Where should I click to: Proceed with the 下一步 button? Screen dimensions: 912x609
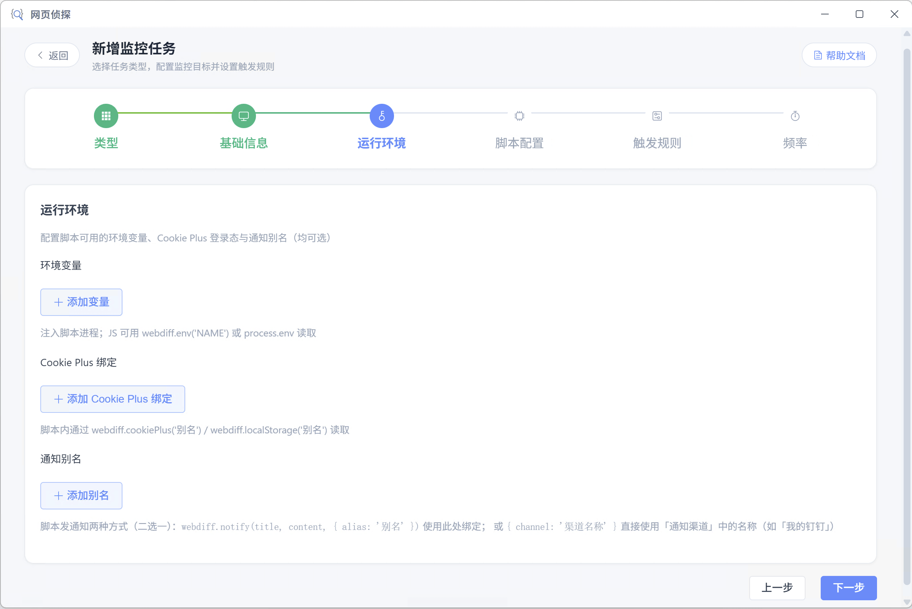(848, 588)
